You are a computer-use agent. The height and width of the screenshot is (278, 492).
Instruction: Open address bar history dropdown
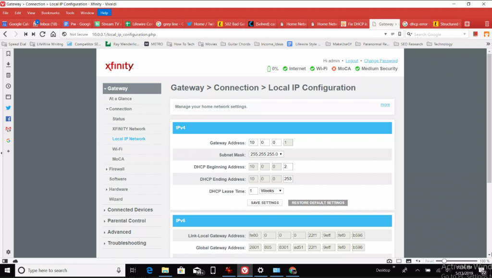[385, 34]
